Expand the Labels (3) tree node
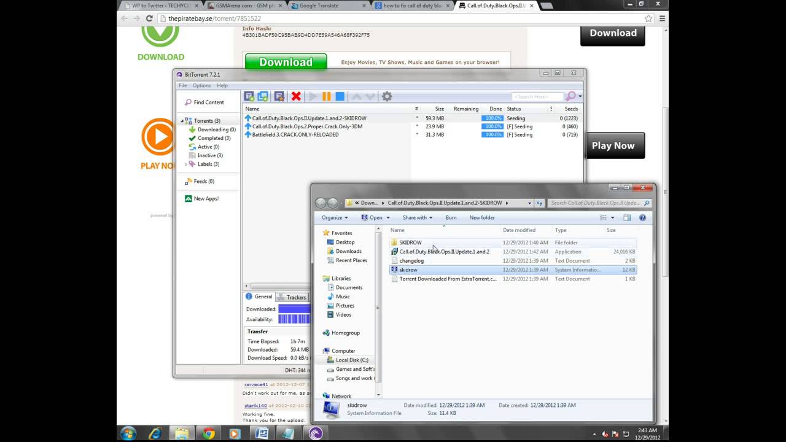 click(186, 164)
